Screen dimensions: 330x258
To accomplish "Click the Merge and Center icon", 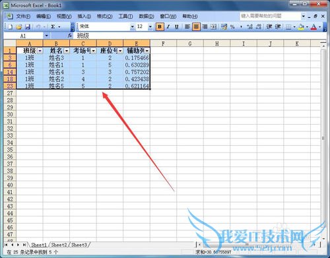I will point(213,27).
